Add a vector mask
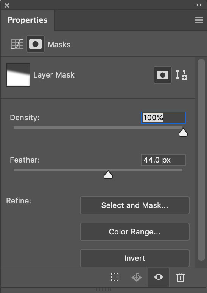The height and width of the screenshot is (293, 207). [x=182, y=75]
